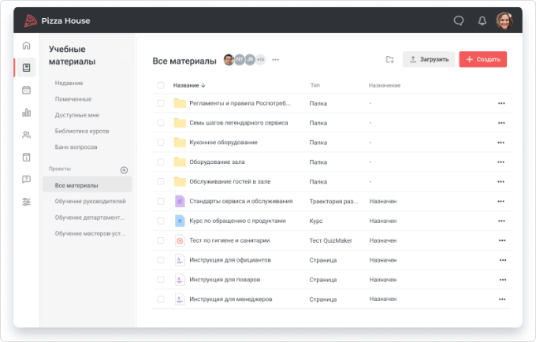
Task: Check the Стандарты сервиса и обслуживания checkbox
Action: coord(161,201)
